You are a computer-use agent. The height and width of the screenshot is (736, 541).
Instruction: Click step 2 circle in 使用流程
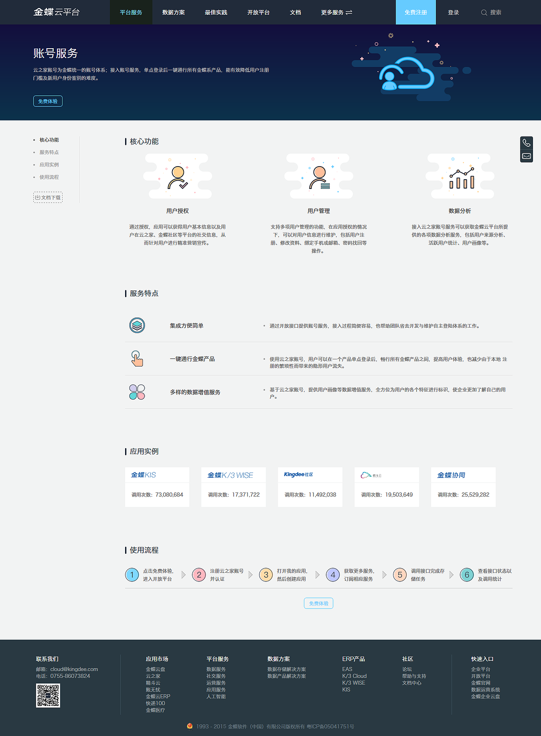[199, 575]
